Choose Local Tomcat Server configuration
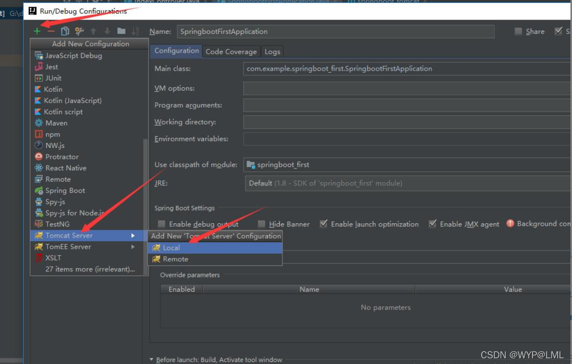Screen dimensions: 572x364 click(215, 248)
